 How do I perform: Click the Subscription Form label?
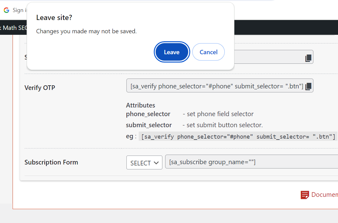click(51, 162)
